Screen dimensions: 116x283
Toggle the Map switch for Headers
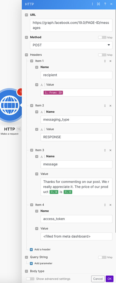[102, 55]
